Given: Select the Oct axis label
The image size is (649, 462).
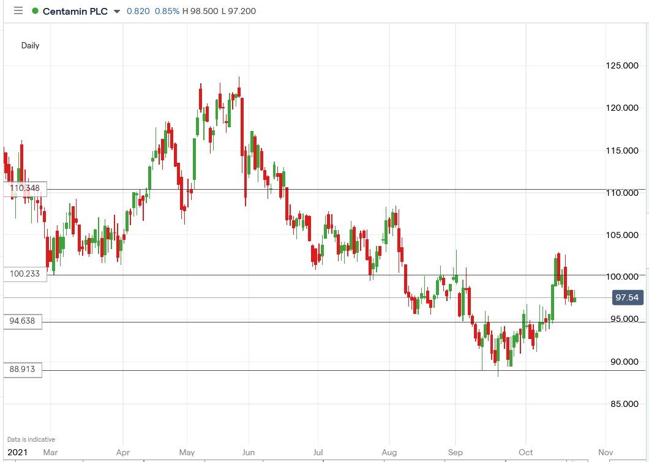Looking at the screenshot, I should point(525,452).
